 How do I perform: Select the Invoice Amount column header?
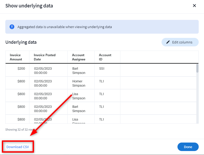[16, 57]
